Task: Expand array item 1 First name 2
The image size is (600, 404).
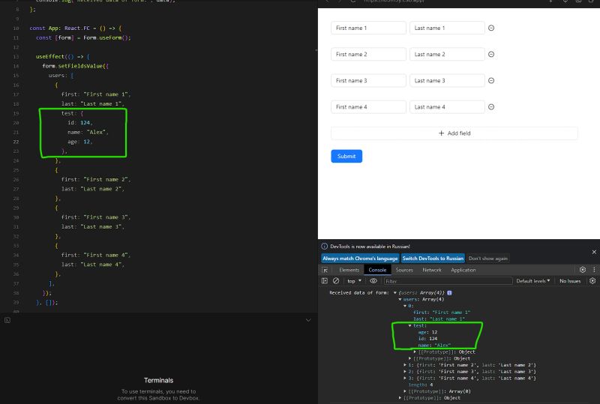Action: point(405,365)
